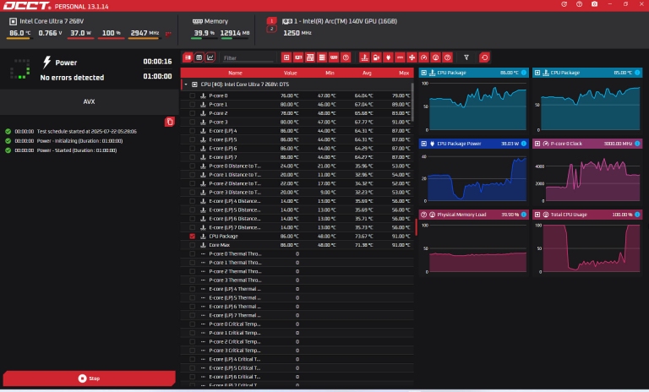Toggle the memory module sensor group filter icon
The height and width of the screenshot is (392, 649).
coord(334,57)
